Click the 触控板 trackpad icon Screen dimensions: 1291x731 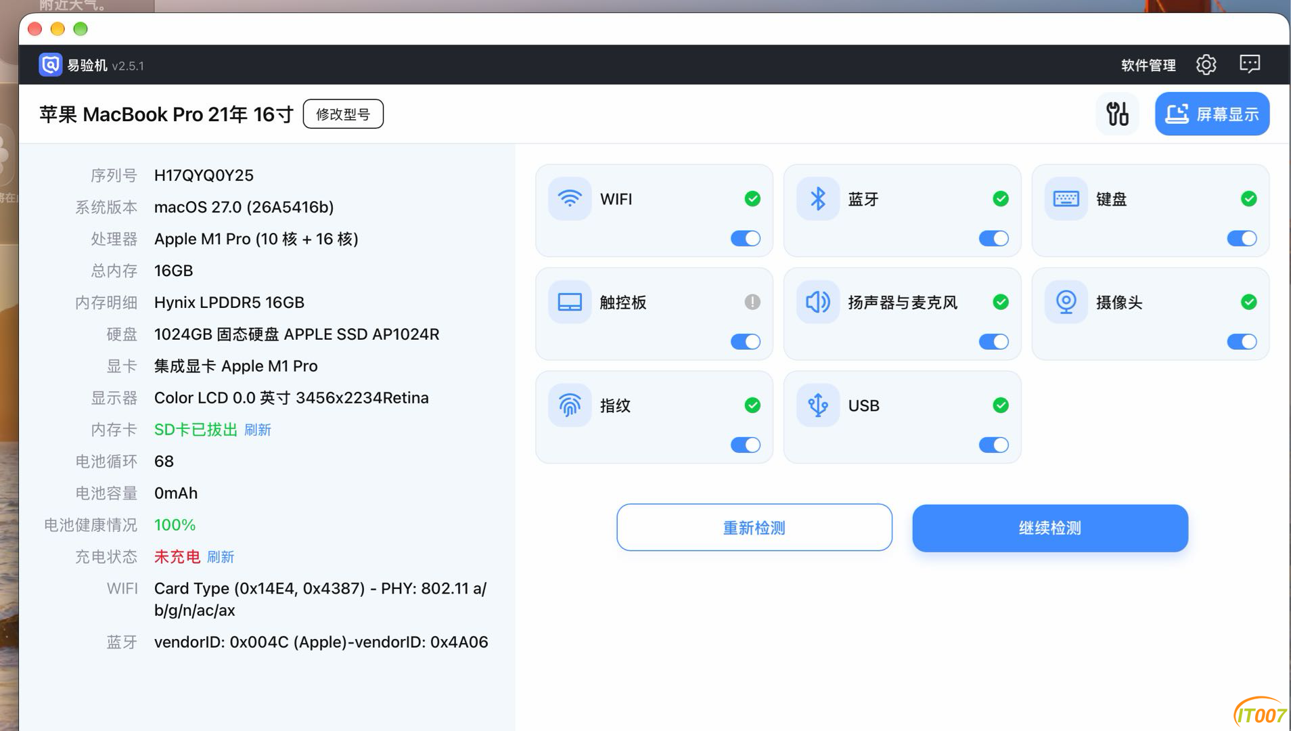(x=570, y=302)
